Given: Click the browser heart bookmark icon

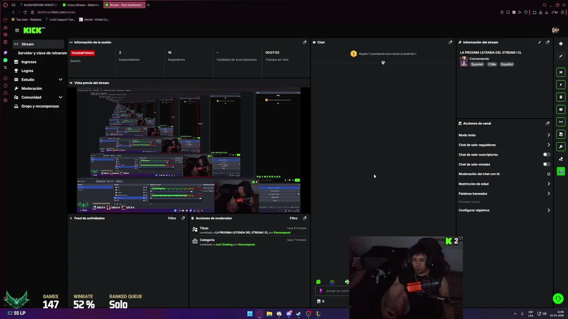Looking at the screenshot, I should point(526,12).
